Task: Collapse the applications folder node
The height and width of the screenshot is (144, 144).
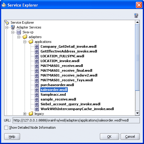Action: tap(25, 42)
